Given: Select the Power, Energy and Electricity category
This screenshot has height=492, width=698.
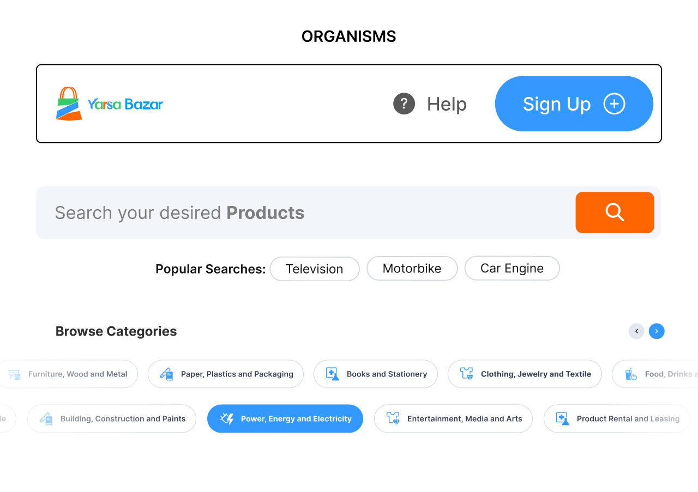Looking at the screenshot, I should point(285,418).
